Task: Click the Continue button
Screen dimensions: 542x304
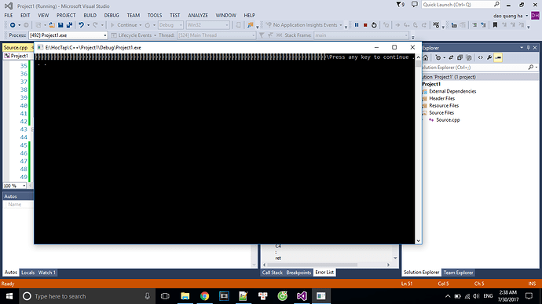Action: pos(124,25)
